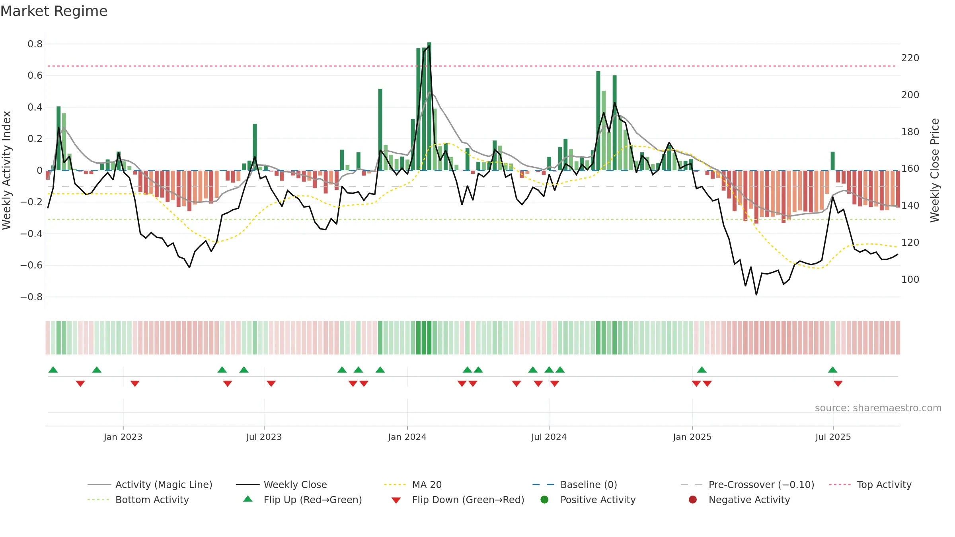The width and height of the screenshot is (955, 537).
Task: Toggle the Flip Down (Green→Red) legend entry
Action: tap(458, 500)
